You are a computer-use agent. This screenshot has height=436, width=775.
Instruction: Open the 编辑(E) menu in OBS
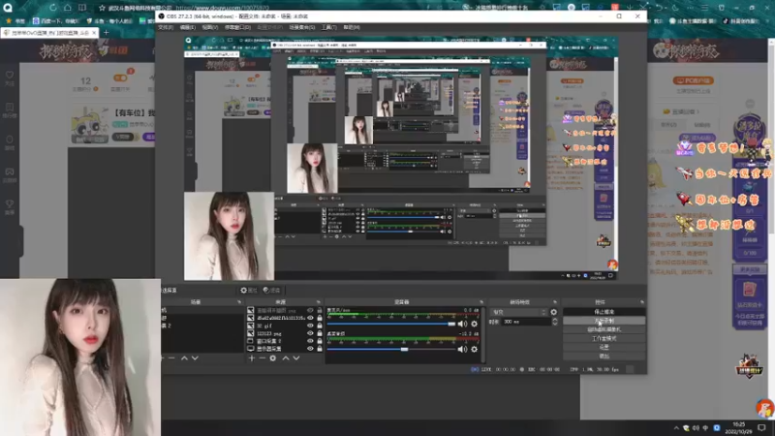[x=187, y=27]
